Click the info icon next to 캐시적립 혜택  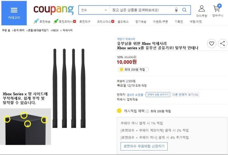[147, 111]
